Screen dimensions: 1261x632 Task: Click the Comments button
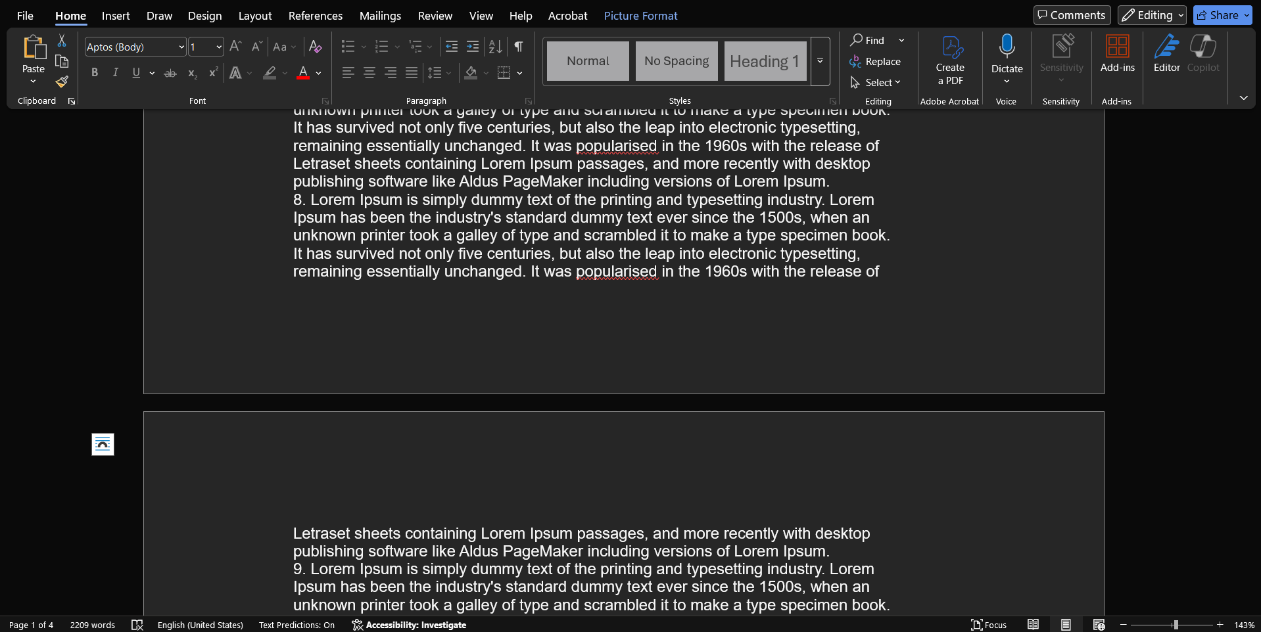(x=1072, y=15)
